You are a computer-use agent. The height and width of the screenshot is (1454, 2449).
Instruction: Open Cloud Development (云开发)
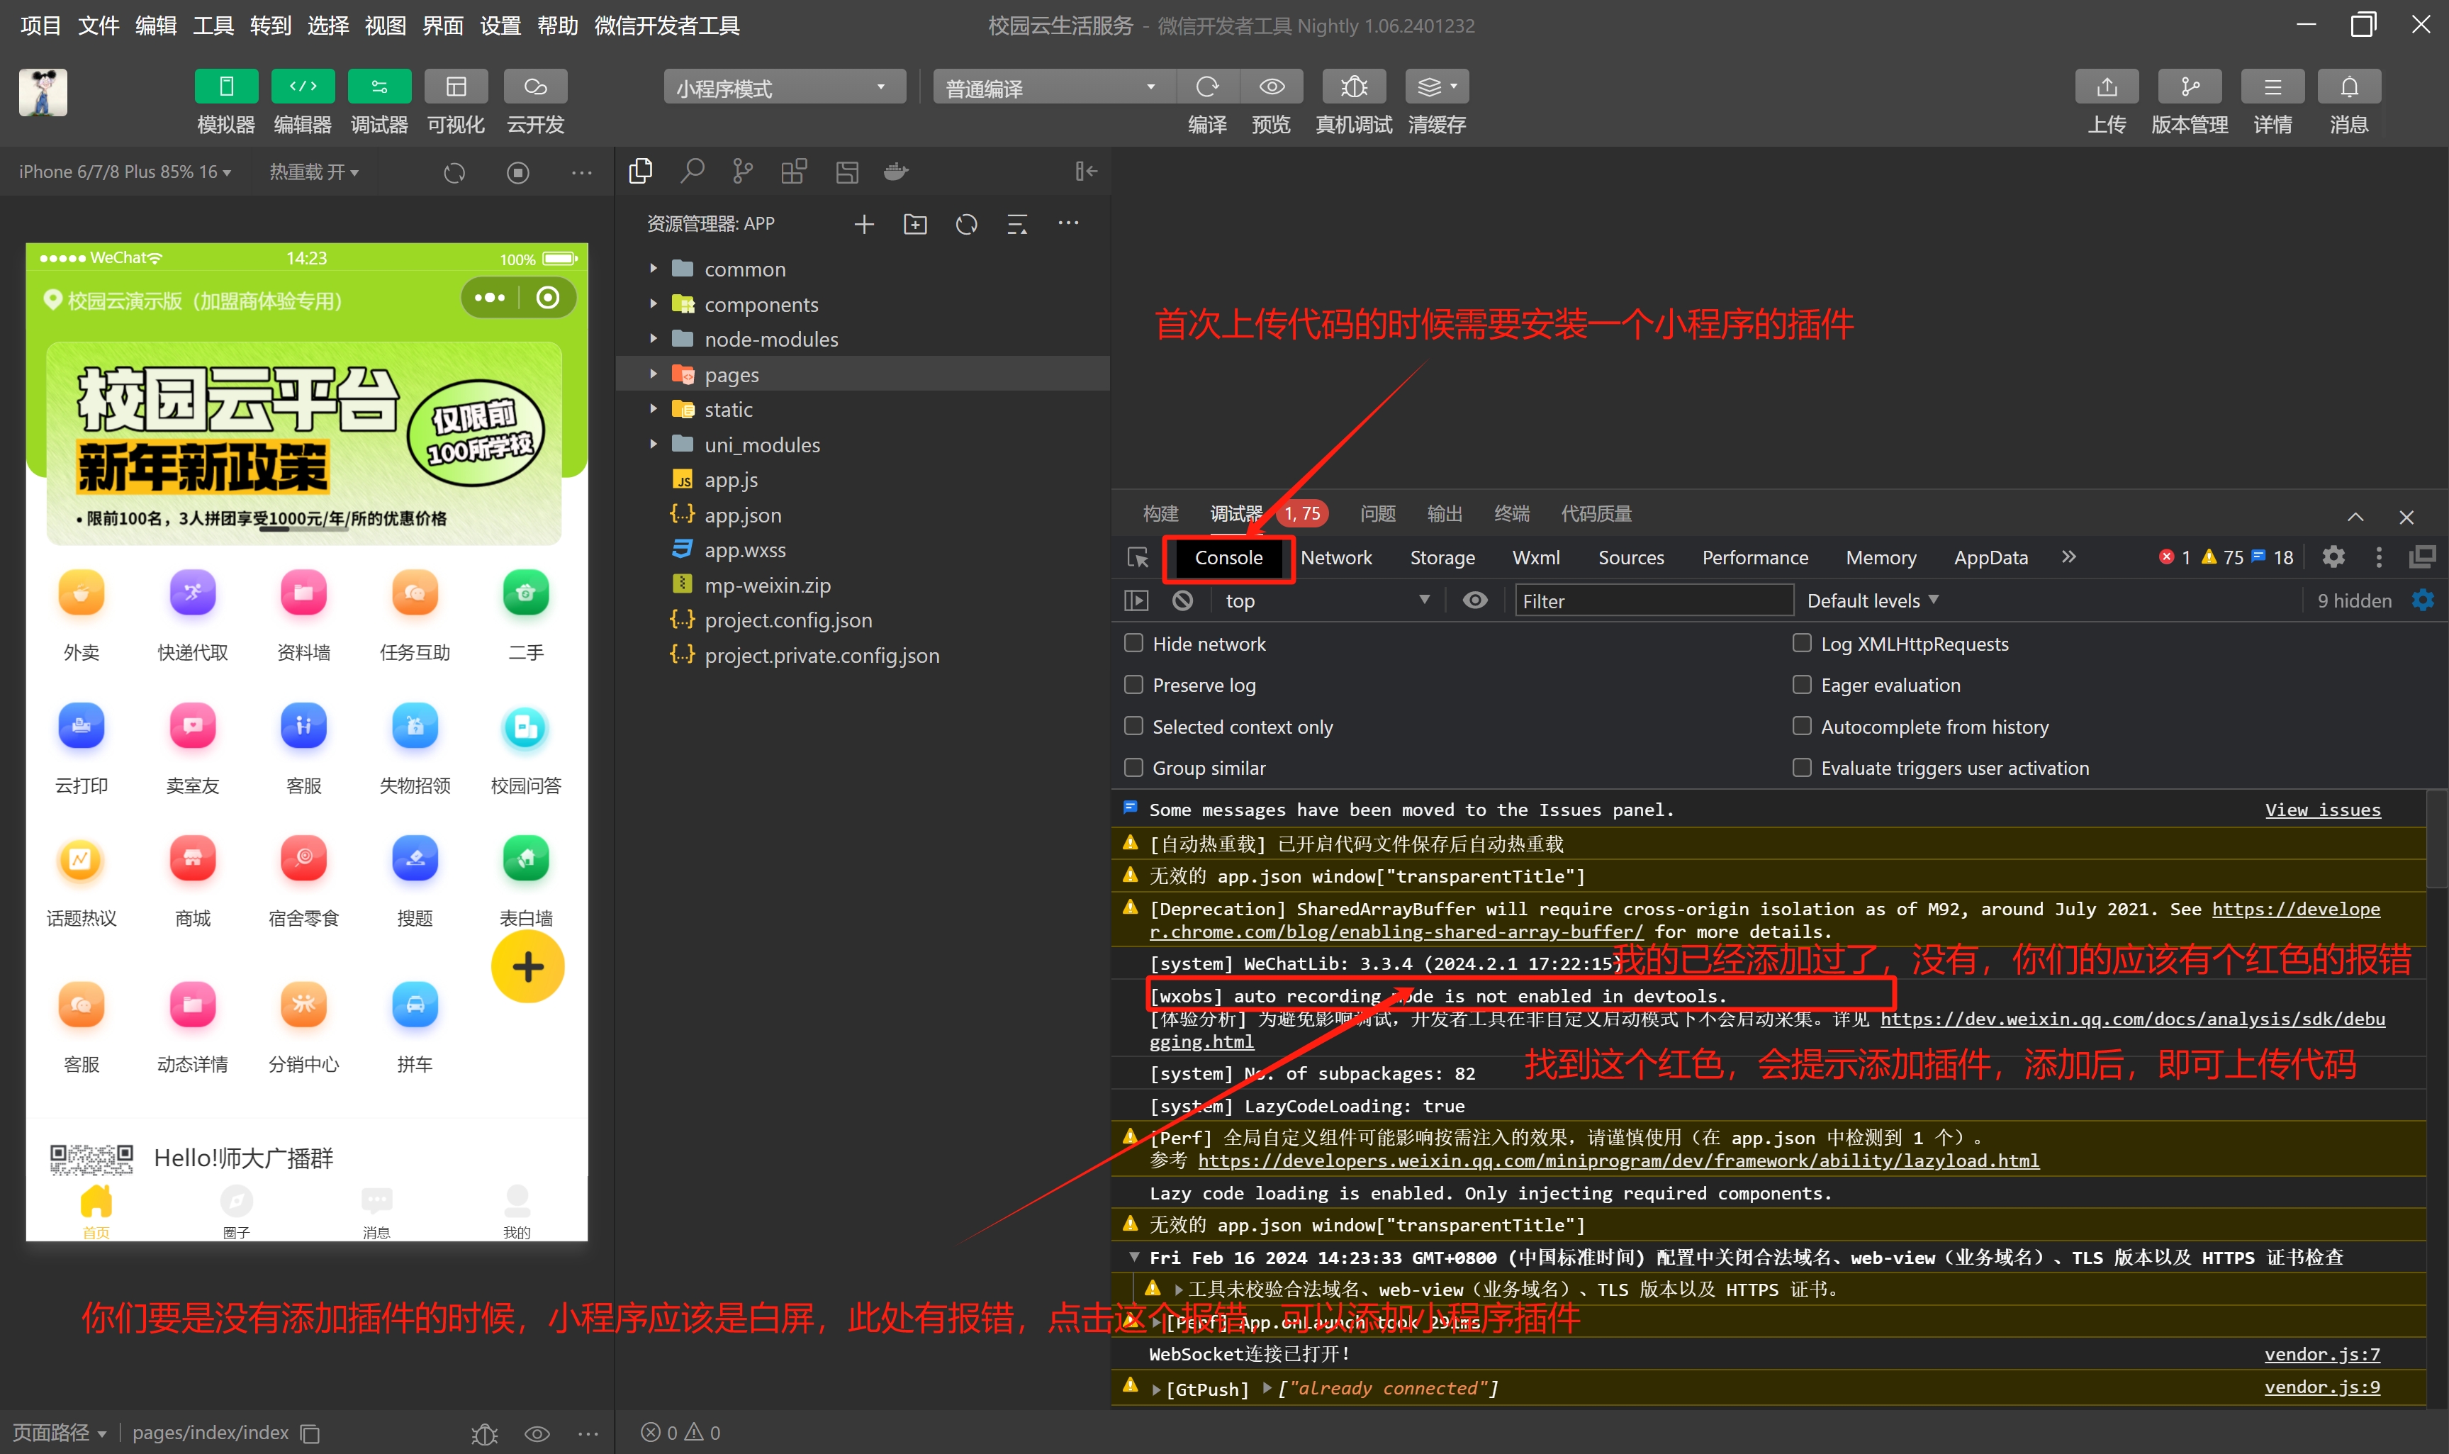(x=535, y=86)
